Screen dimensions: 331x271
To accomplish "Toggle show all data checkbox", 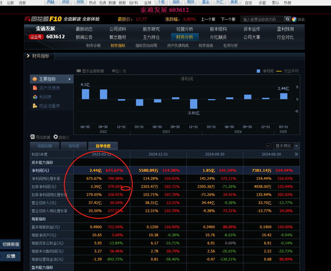I will 79,71.
